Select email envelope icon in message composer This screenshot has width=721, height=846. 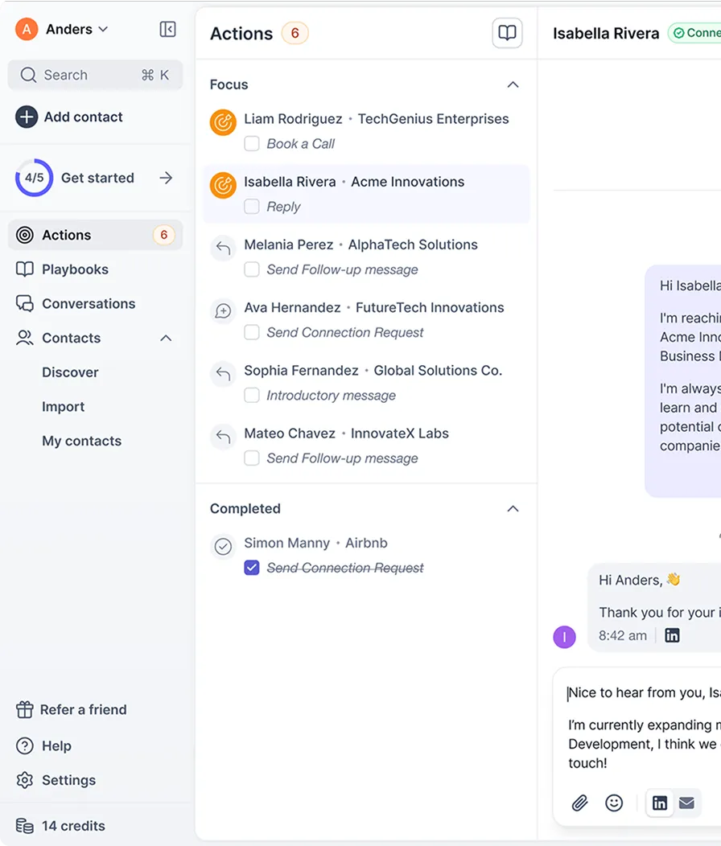click(686, 803)
